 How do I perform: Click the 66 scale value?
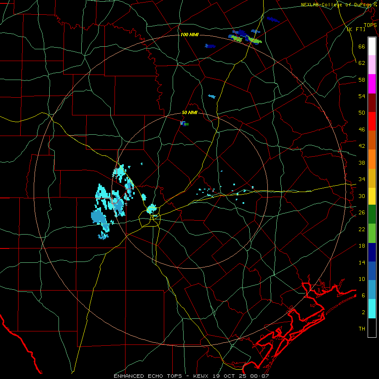tap(362, 47)
